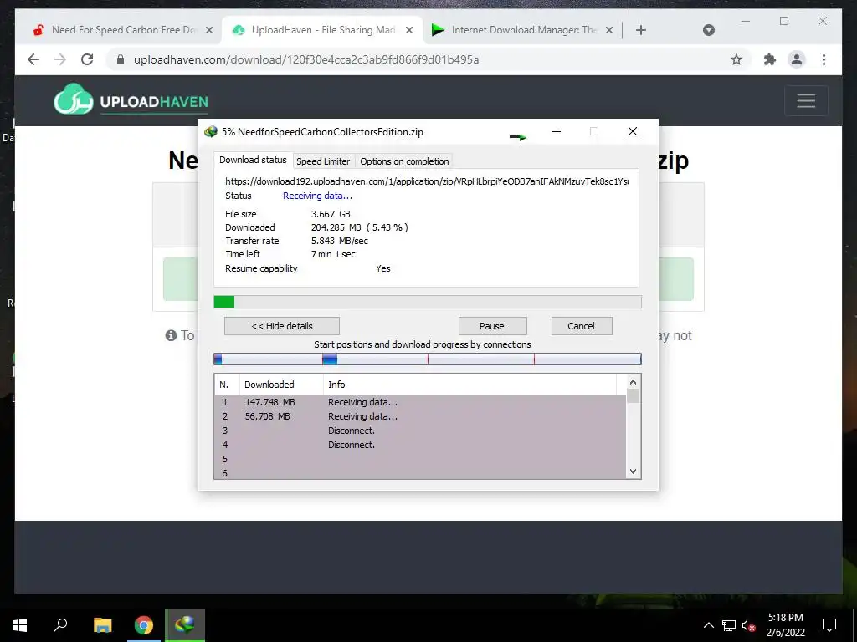Open the Download status tab
The height and width of the screenshot is (642, 857).
pos(253,160)
